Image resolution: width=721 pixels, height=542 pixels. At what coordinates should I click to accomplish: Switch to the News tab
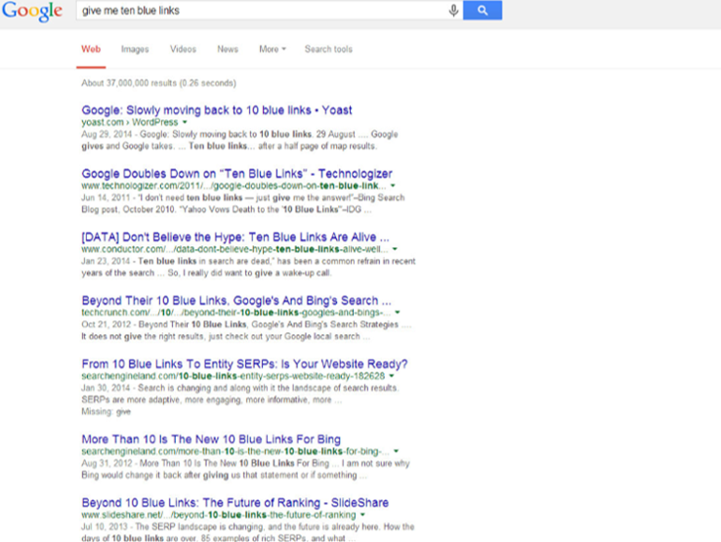point(228,49)
